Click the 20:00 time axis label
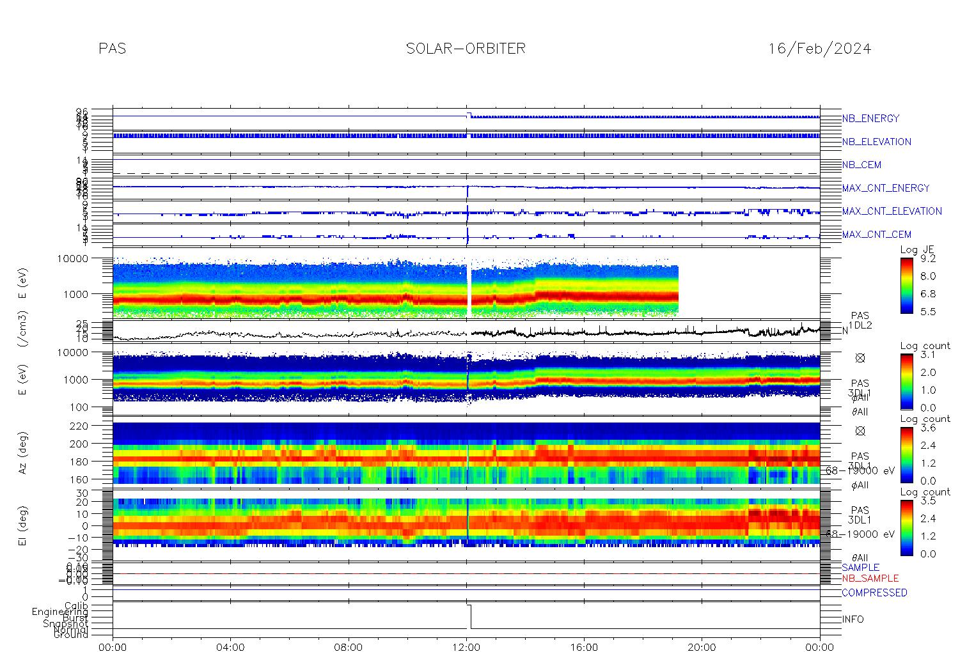 (702, 647)
